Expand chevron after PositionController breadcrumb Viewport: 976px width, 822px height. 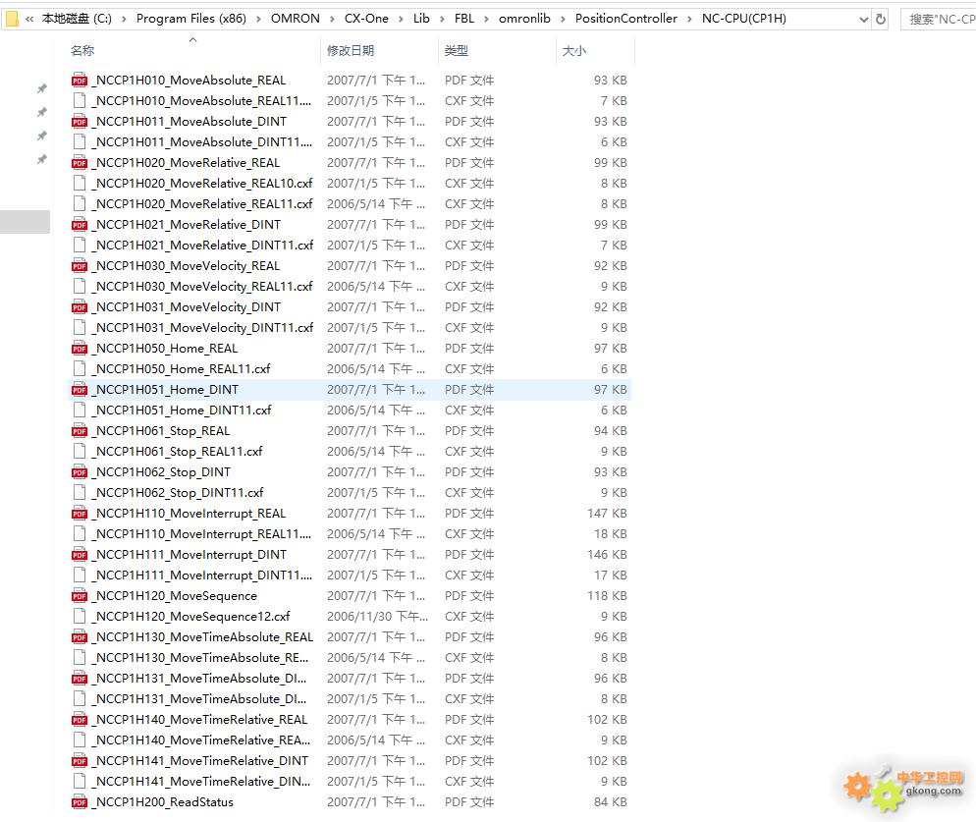(689, 20)
